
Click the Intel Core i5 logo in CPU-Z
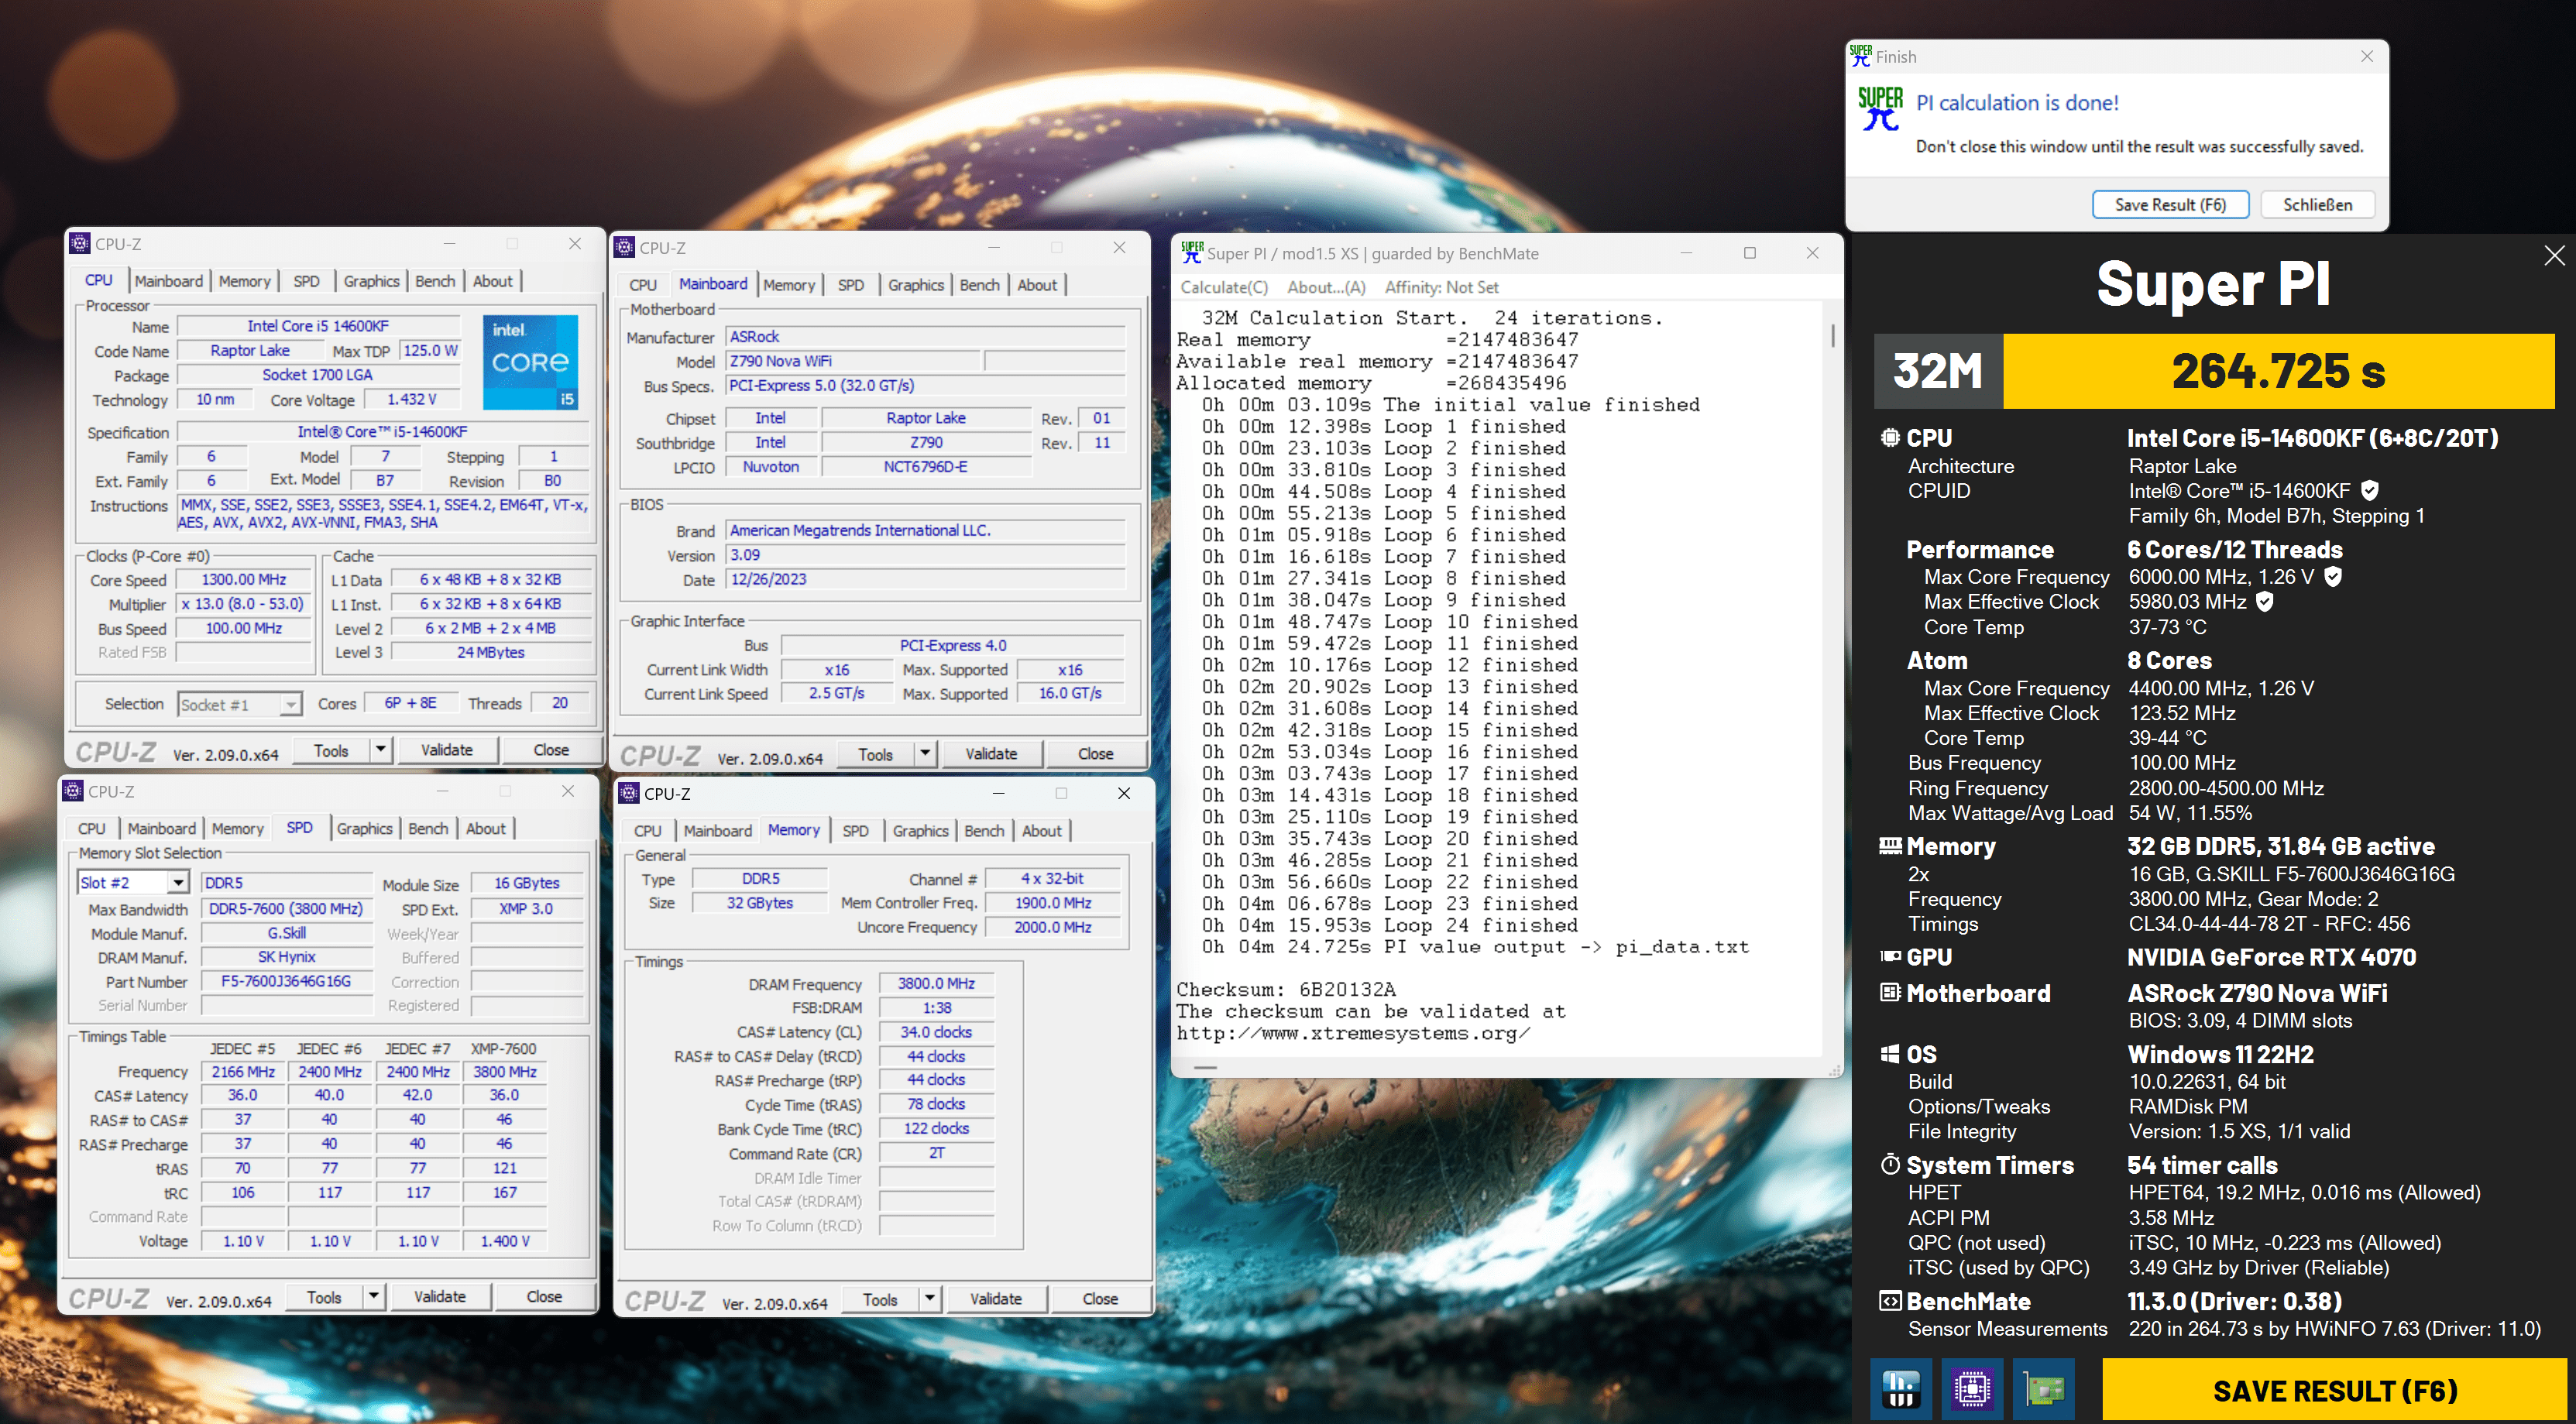coord(530,362)
